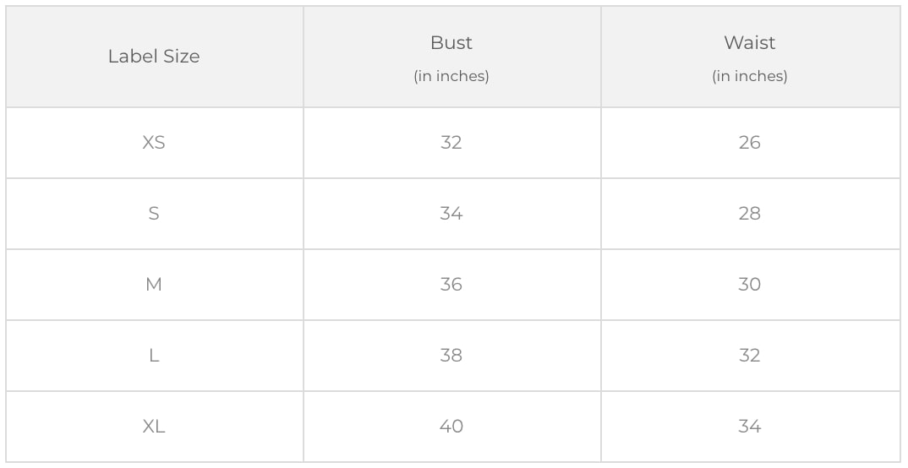Click the XL waist value 34 cell

749,427
